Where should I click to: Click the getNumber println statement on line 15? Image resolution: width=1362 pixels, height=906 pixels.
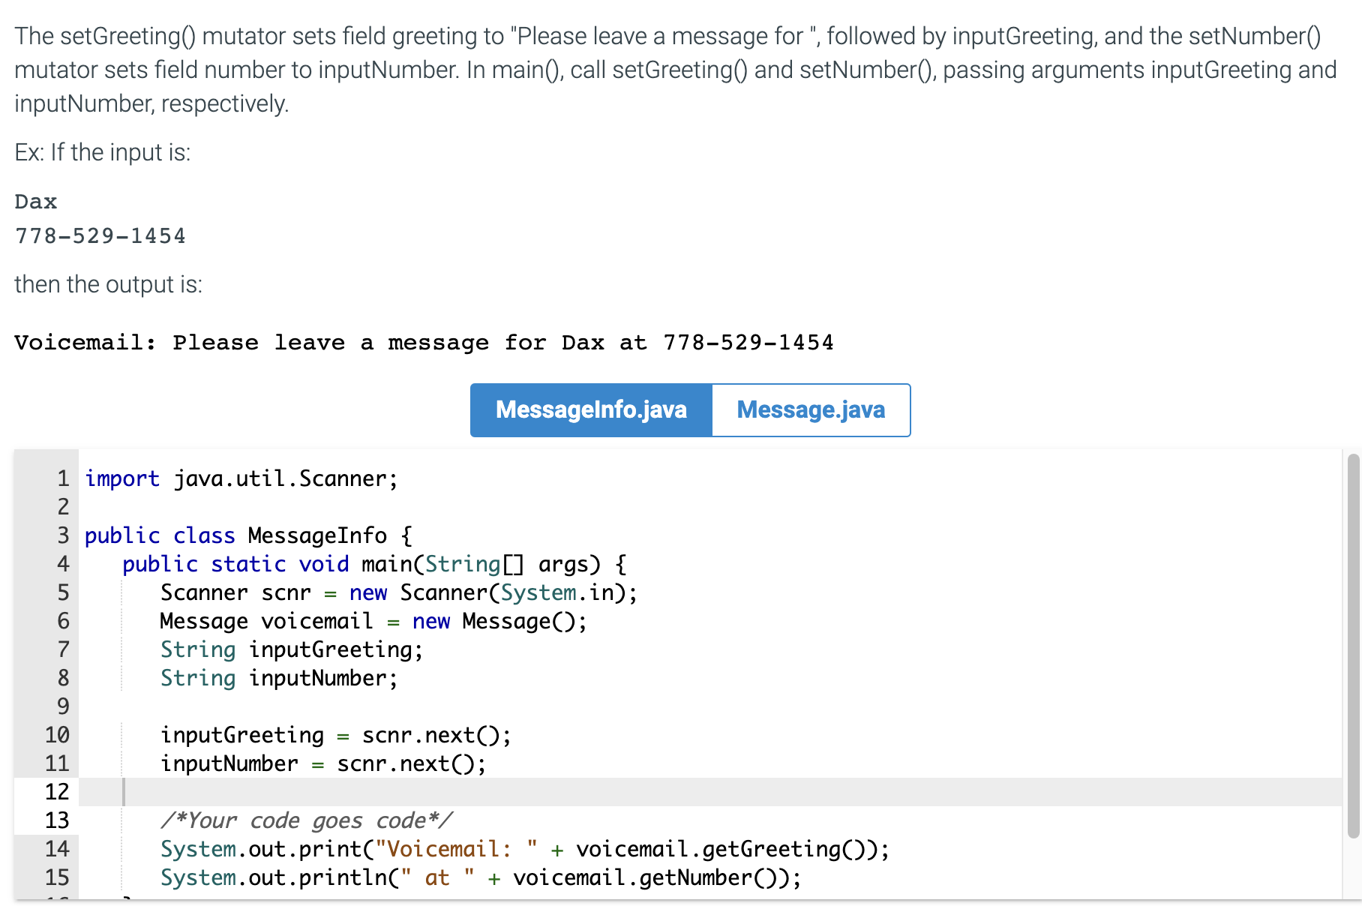click(x=480, y=877)
